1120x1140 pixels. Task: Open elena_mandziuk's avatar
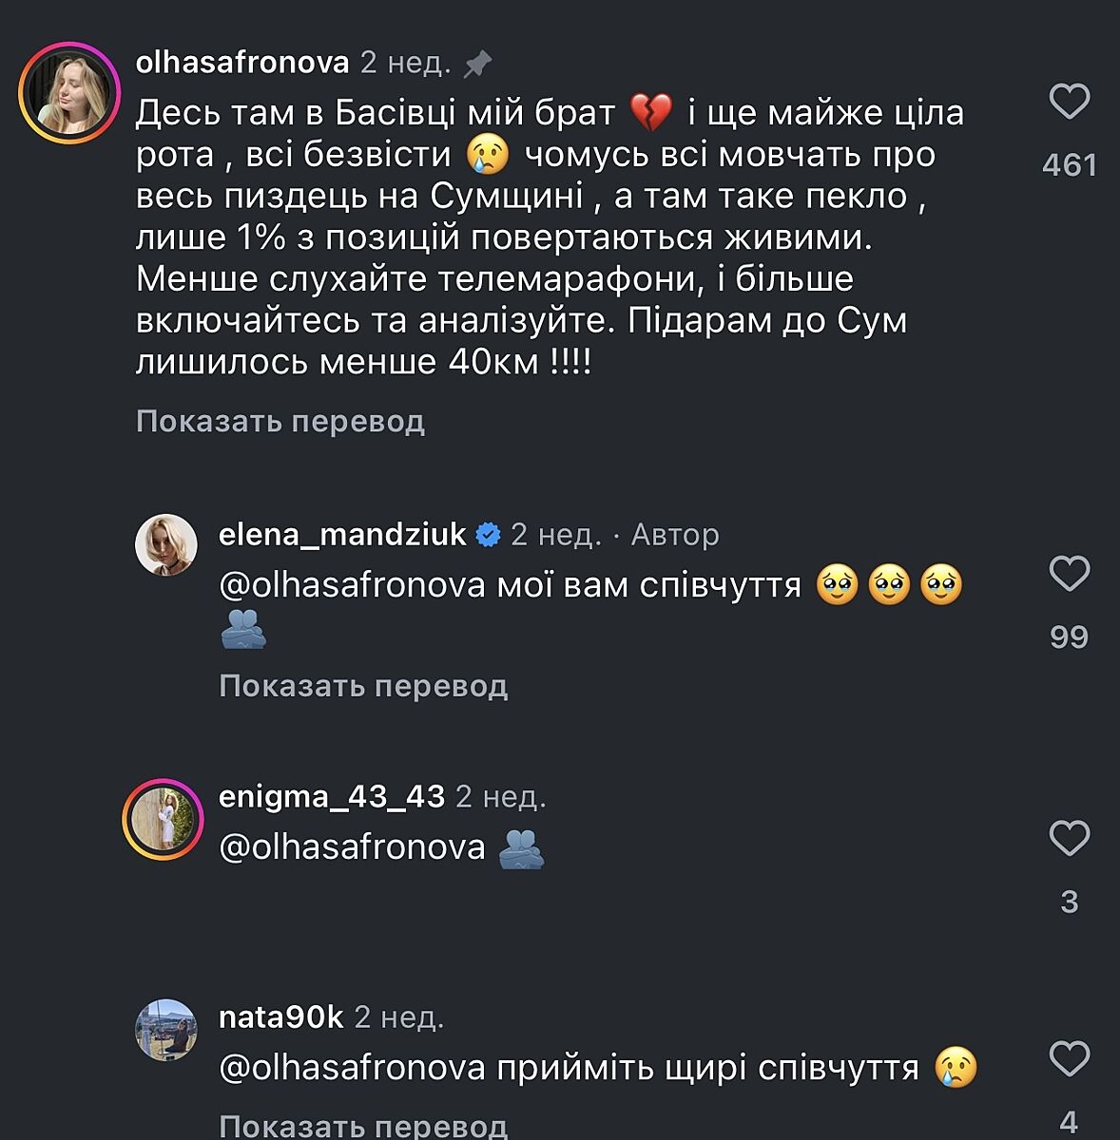click(x=165, y=545)
